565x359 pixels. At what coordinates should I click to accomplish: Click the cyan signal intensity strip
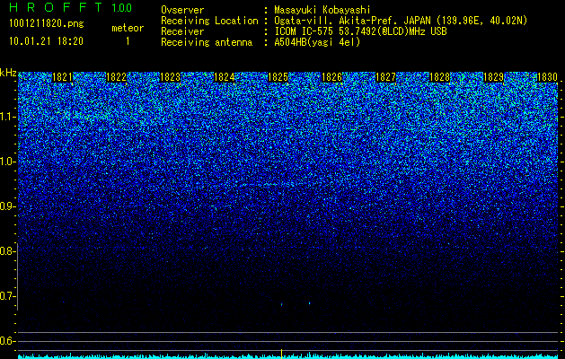288,356
